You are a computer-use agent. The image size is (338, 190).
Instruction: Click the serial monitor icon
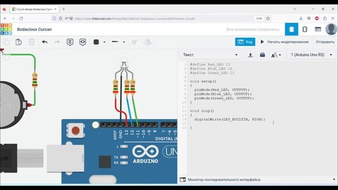(x=183, y=179)
